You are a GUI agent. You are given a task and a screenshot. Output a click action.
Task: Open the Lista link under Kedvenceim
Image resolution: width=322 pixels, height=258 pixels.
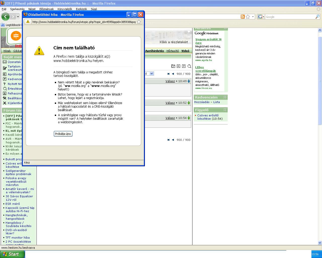217,102
